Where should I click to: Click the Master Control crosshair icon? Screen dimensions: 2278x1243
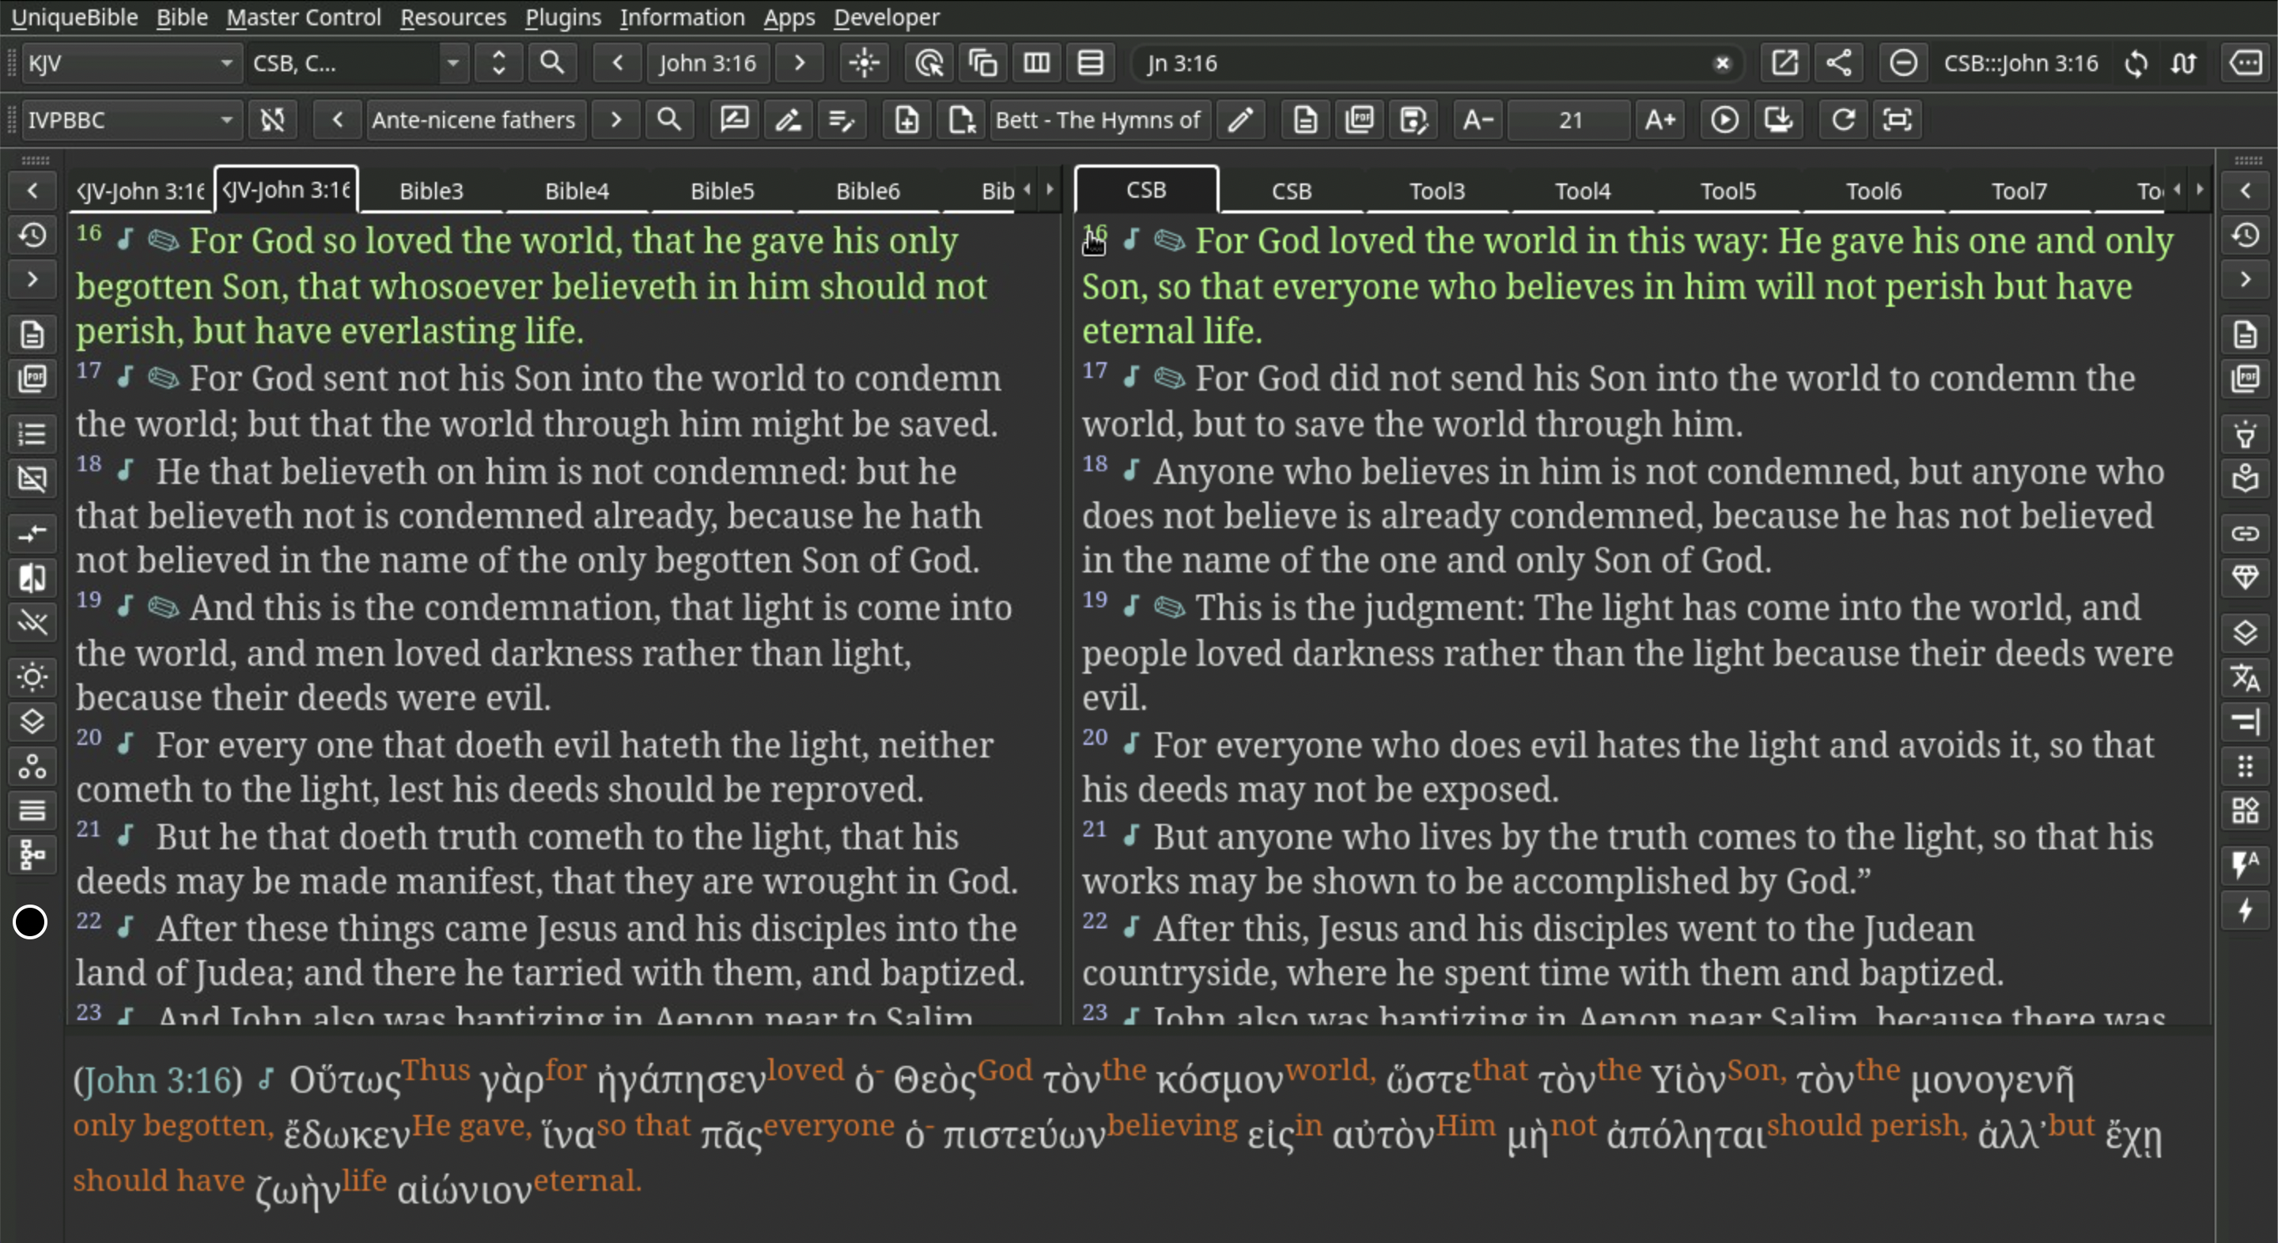(864, 62)
